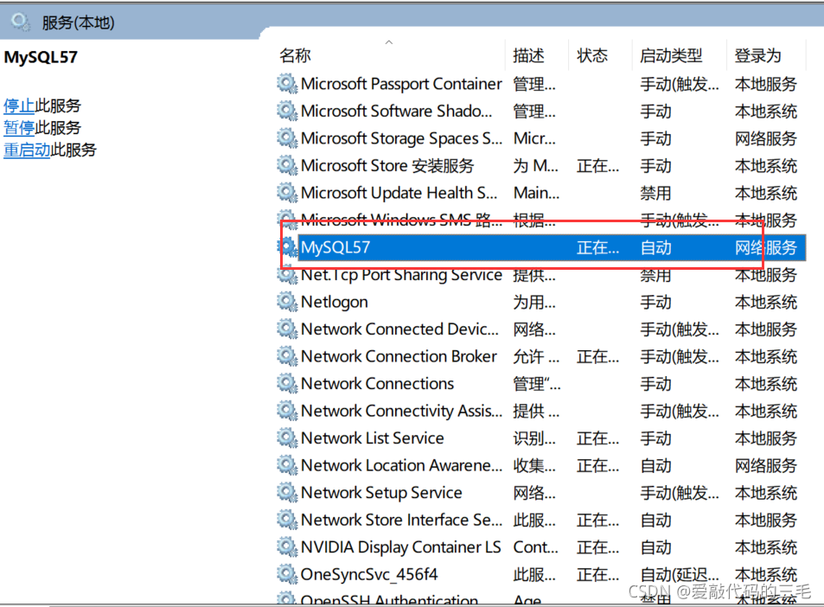This screenshot has width=824, height=607.
Task: Select the Network Connections service name
Action: [x=377, y=384]
